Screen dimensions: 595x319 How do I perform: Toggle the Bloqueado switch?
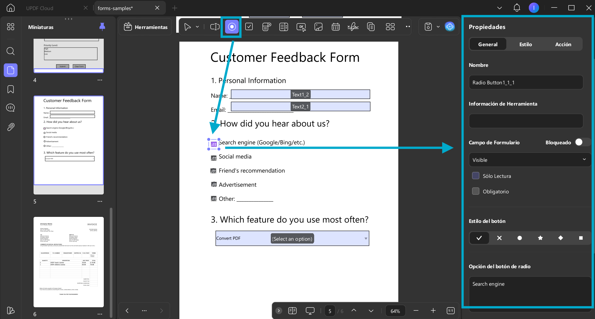(582, 142)
